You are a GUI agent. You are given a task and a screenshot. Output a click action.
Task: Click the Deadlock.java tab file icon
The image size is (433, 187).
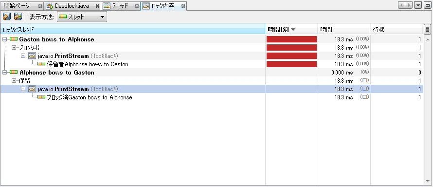[50, 6]
